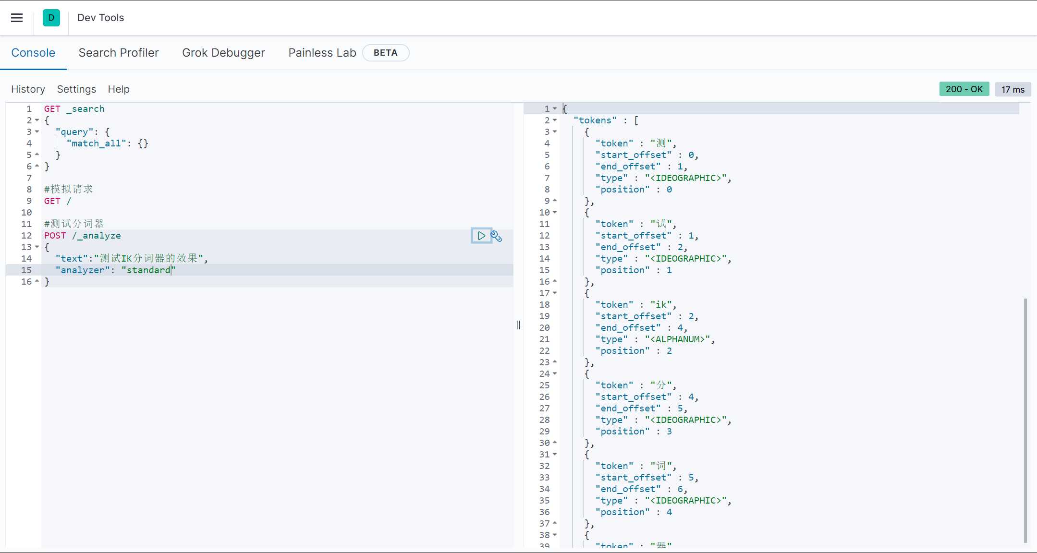Viewport: 1037px width, 553px height.
Task: Click the "tokens" key in response
Action: pyautogui.click(x=595, y=120)
